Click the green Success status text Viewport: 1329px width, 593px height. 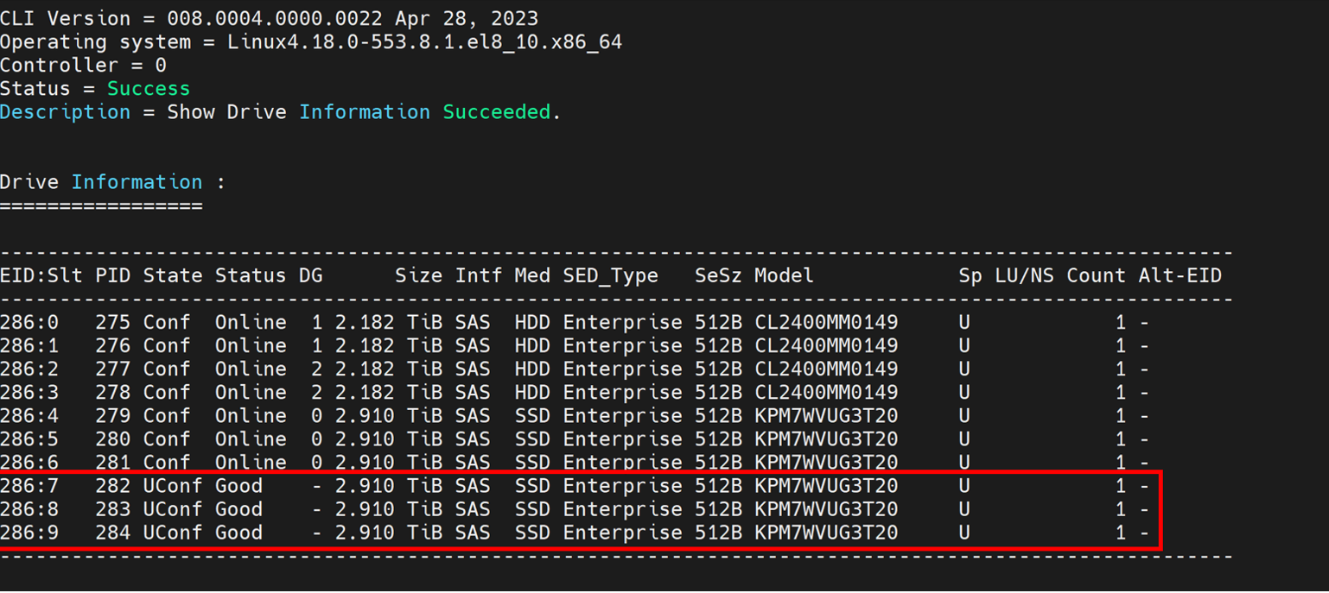[148, 89]
